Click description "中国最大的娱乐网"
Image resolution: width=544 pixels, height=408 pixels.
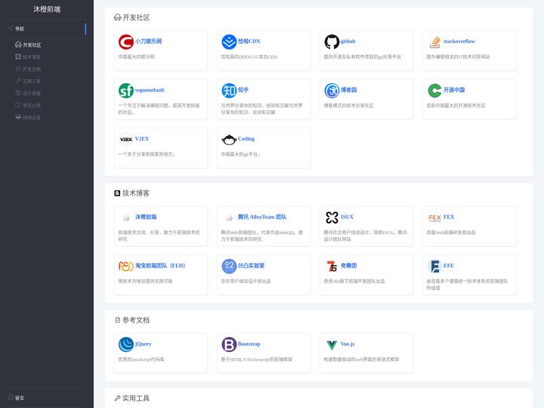pyautogui.click(x=136, y=57)
